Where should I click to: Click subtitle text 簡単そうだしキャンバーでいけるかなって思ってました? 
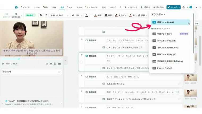pyautogui.click(x=131, y=99)
